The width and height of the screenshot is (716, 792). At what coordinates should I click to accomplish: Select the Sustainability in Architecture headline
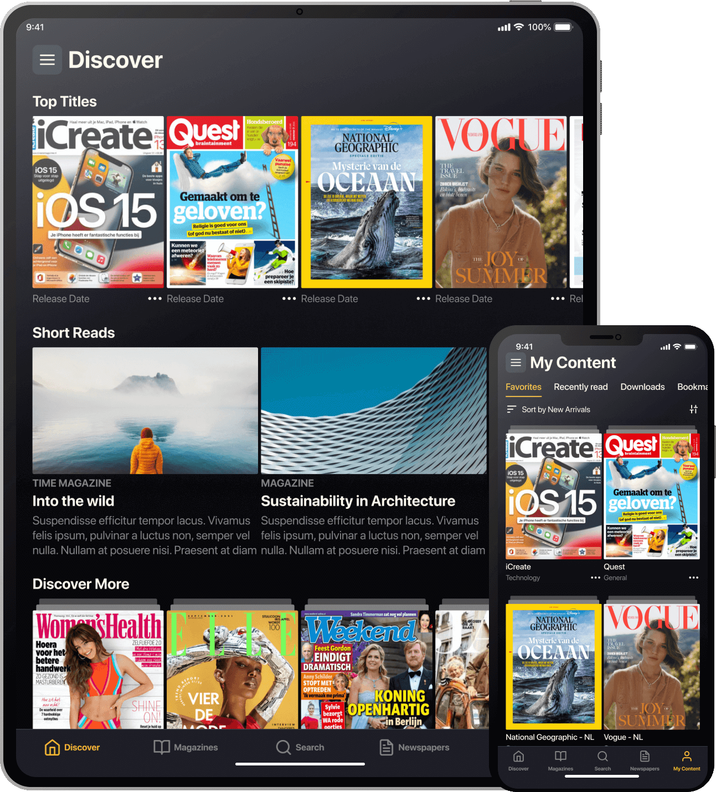tap(358, 501)
